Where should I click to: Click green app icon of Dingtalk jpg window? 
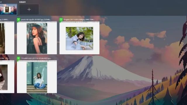point(61,20)
